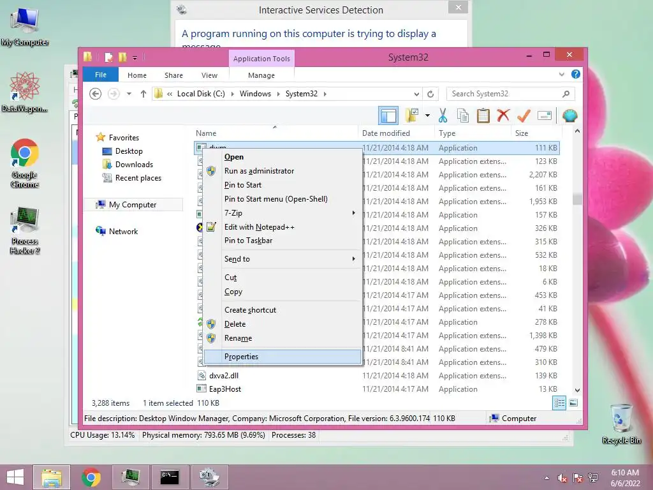
Task: Click Action Center flag tray icon
Action: tap(578, 478)
